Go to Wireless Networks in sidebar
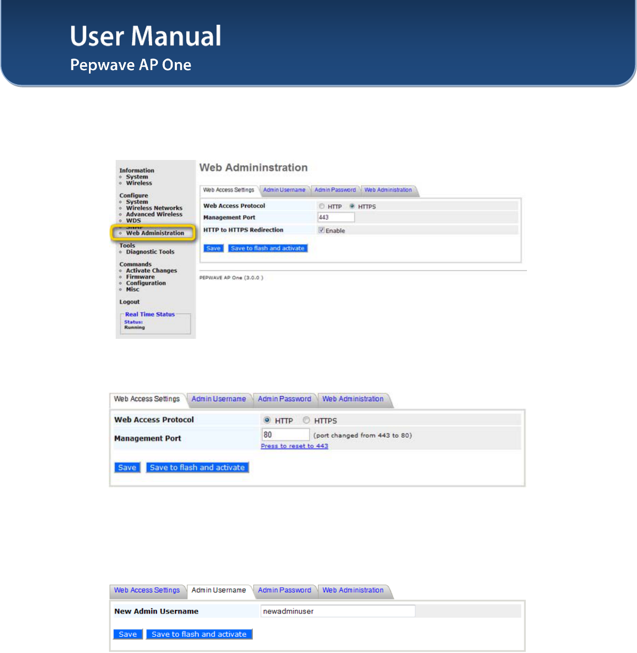The image size is (637, 653). [154, 208]
